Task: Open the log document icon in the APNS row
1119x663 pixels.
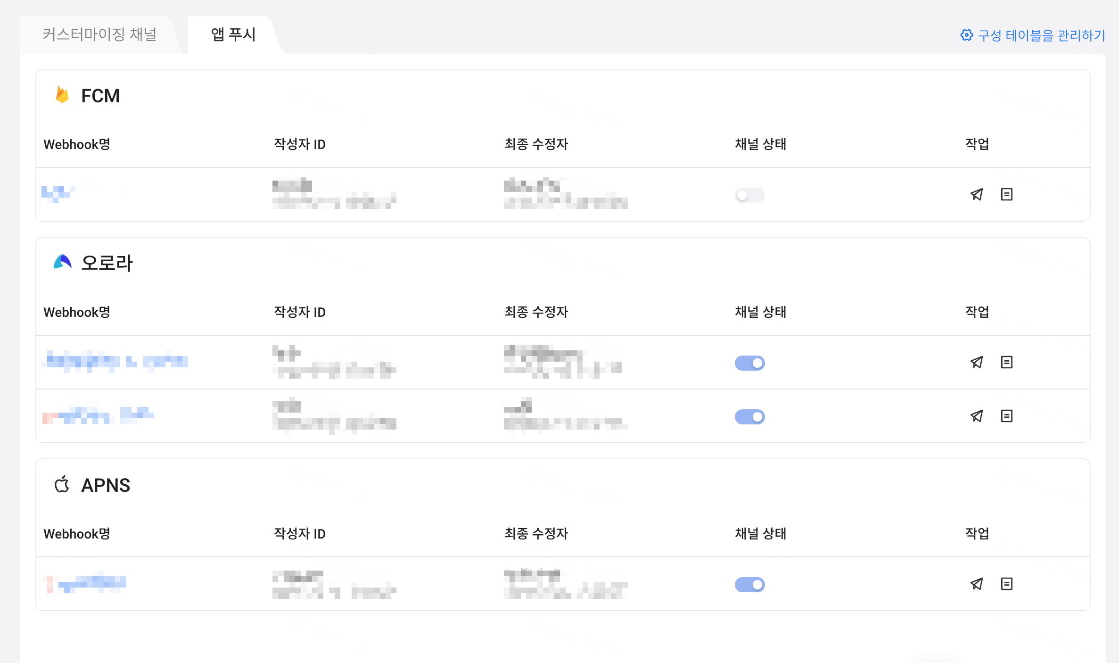Action: coord(1006,584)
